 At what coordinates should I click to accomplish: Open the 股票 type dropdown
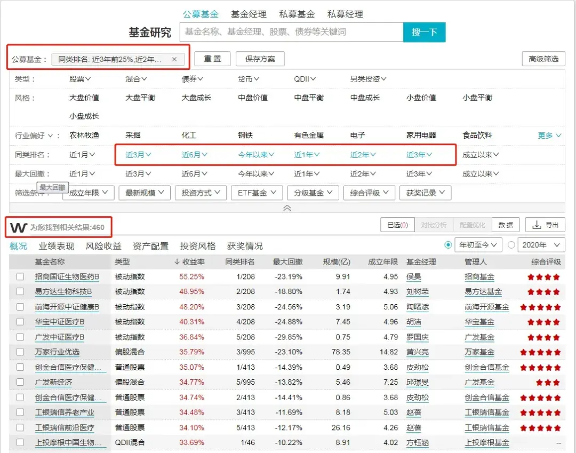tap(80, 78)
